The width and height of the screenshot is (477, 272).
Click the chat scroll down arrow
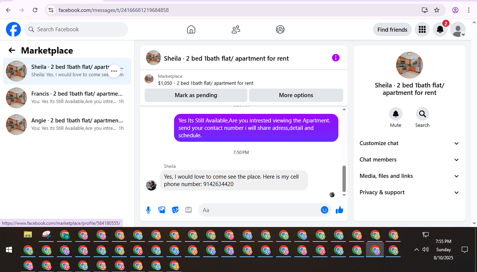[x=344, y=195]
